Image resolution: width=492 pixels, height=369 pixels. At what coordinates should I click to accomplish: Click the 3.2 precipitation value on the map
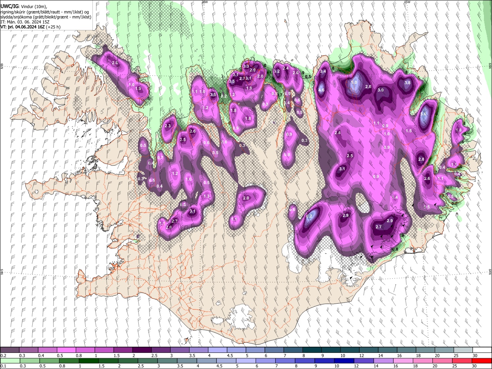[x=276, y=71]
